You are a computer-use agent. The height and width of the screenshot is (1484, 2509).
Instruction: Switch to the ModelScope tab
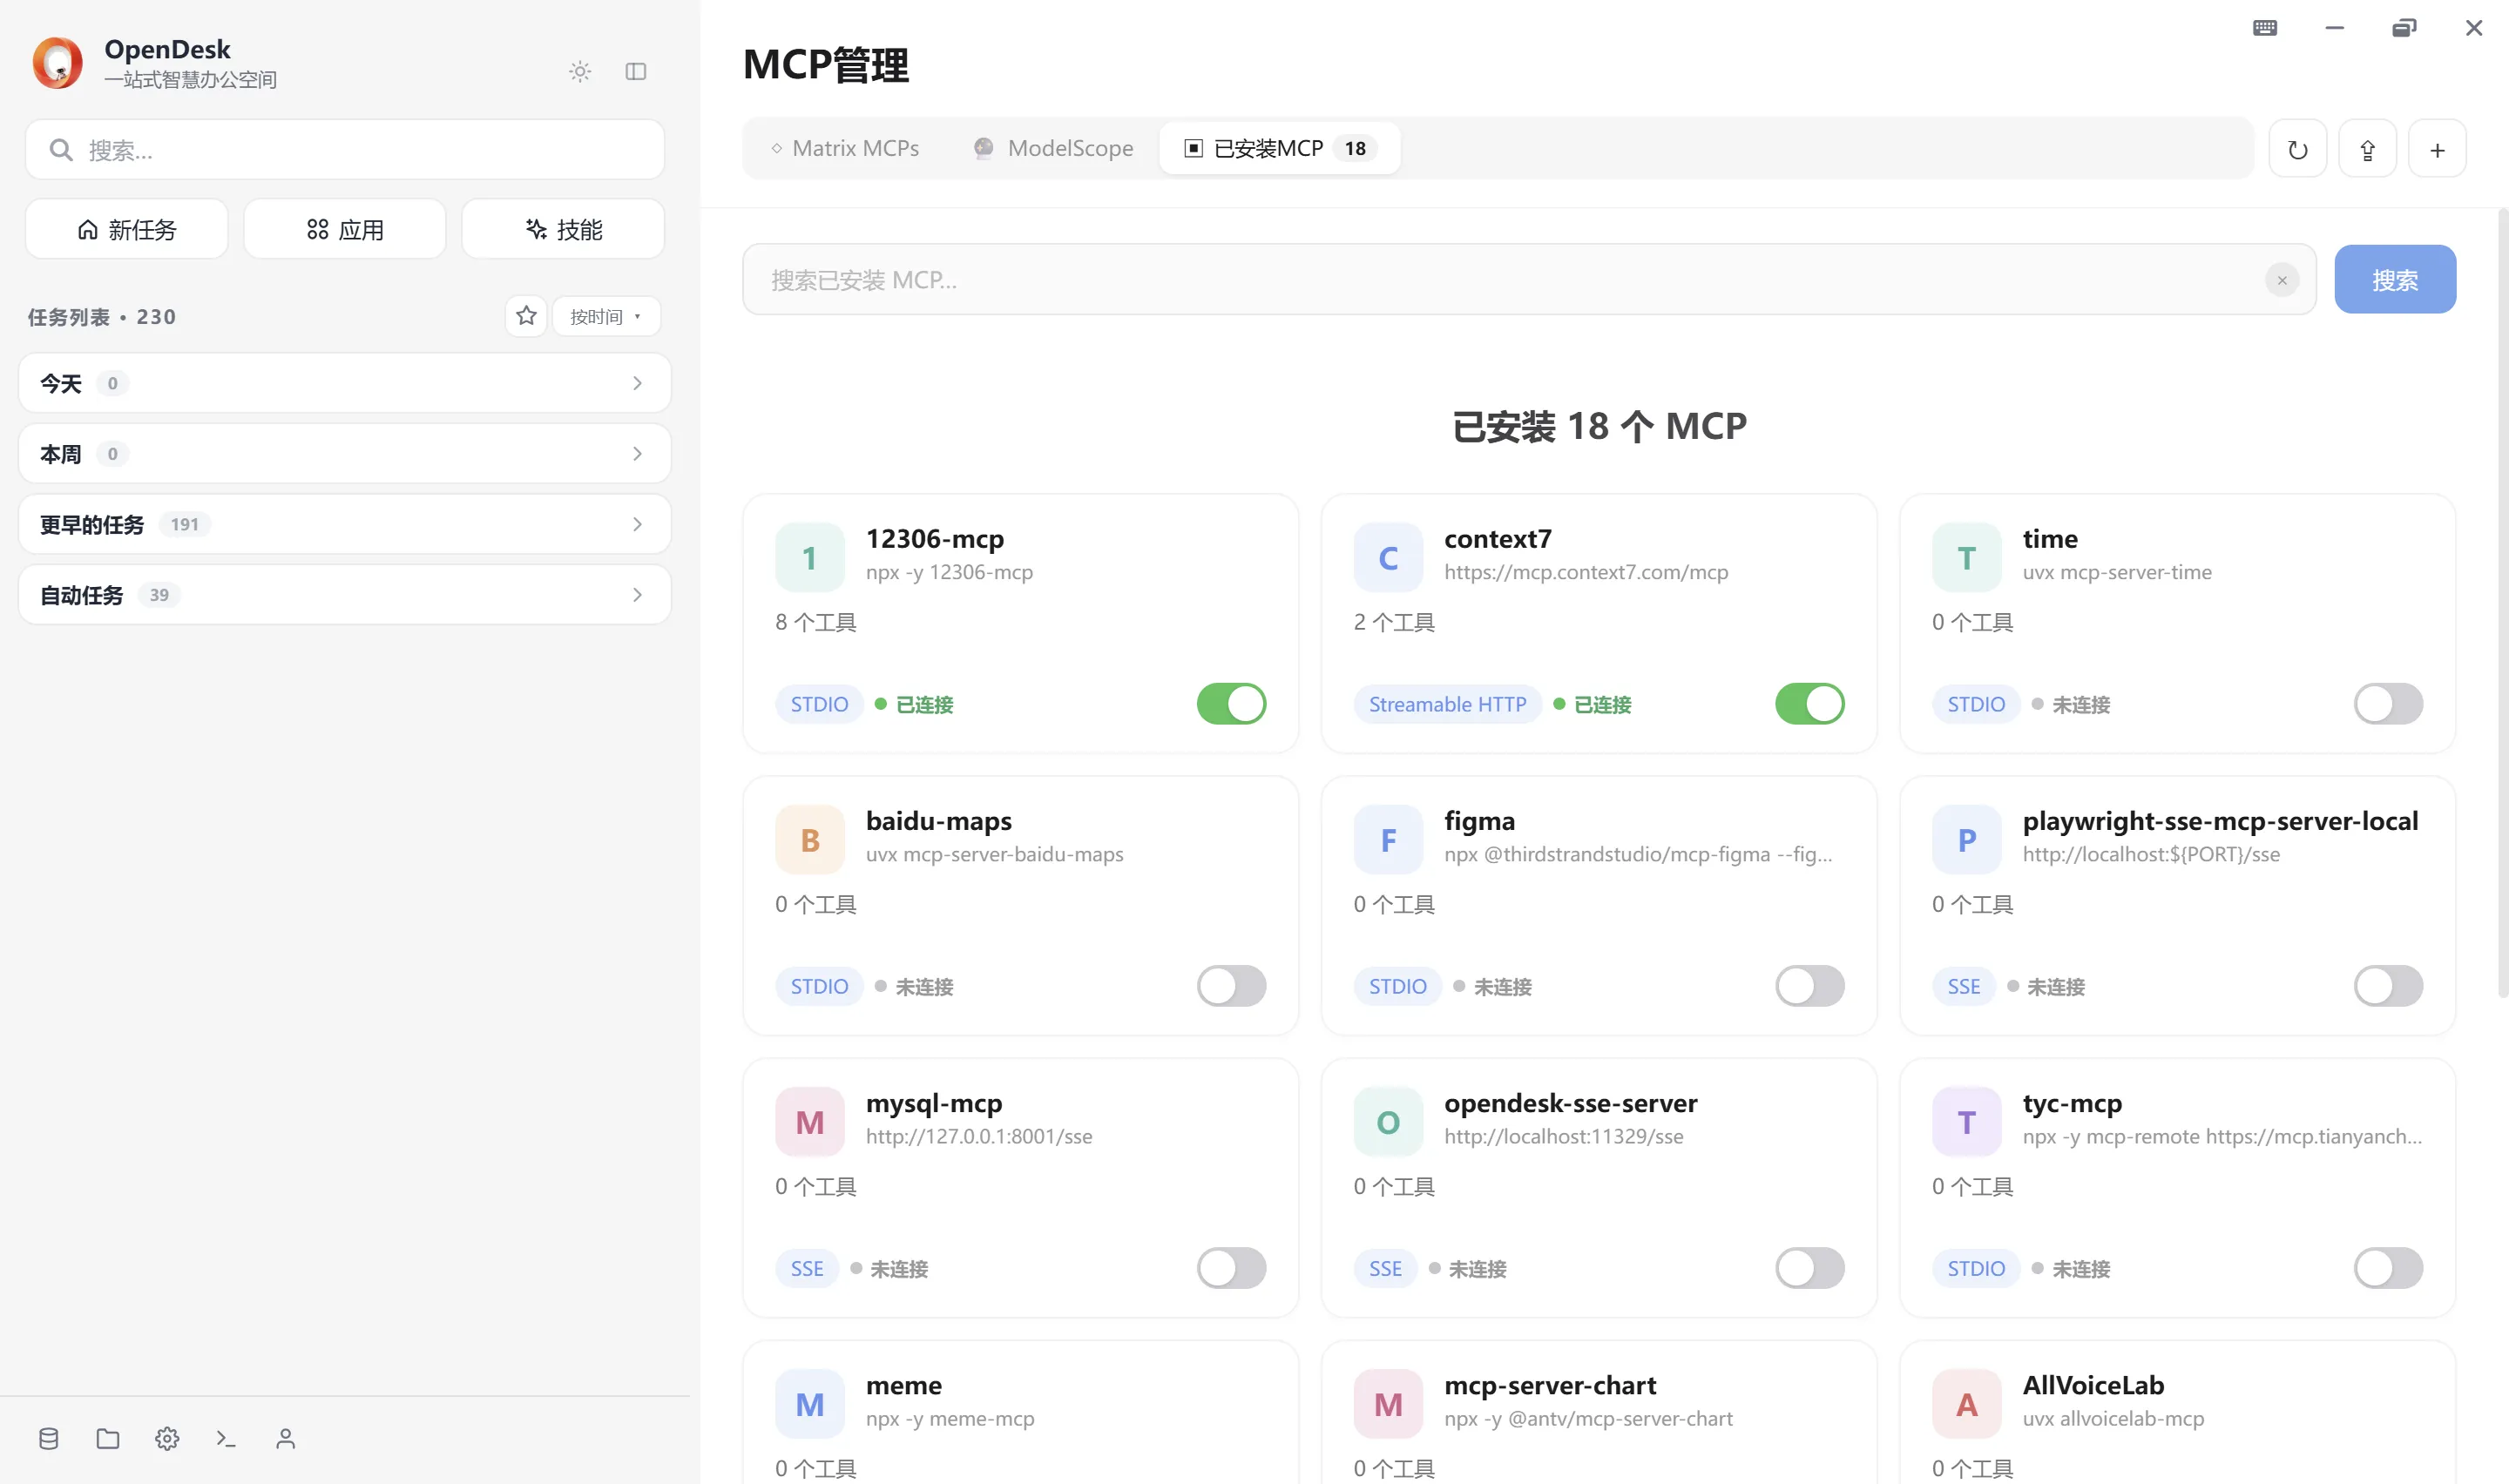(1054, 148)
